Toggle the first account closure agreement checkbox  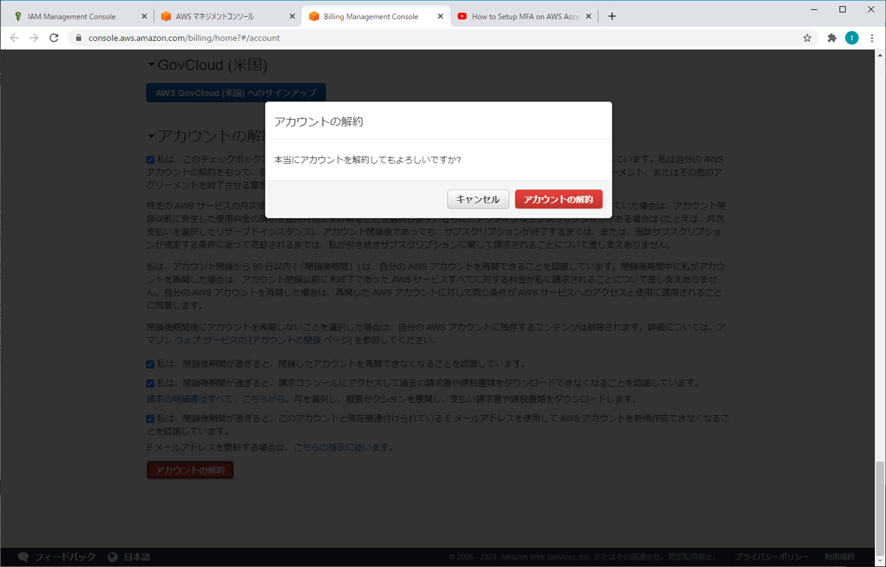tap(150, 160)
